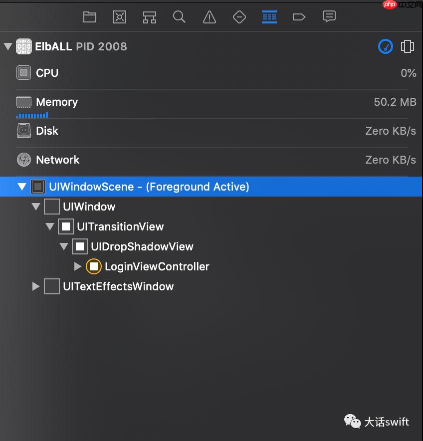423x441 pixels.
Task: Click the blue debug gauges icon
Action: pyautogui.click(x=386, y=46)
